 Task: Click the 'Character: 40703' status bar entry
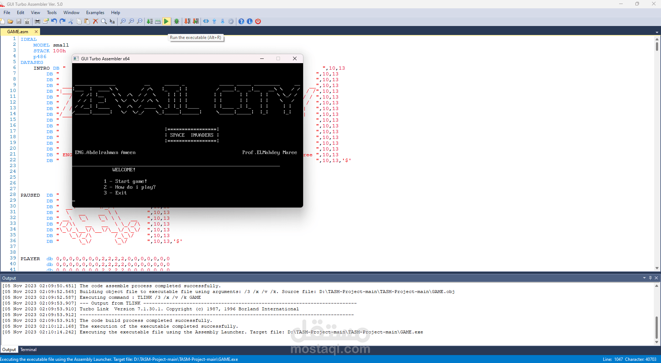640,359
